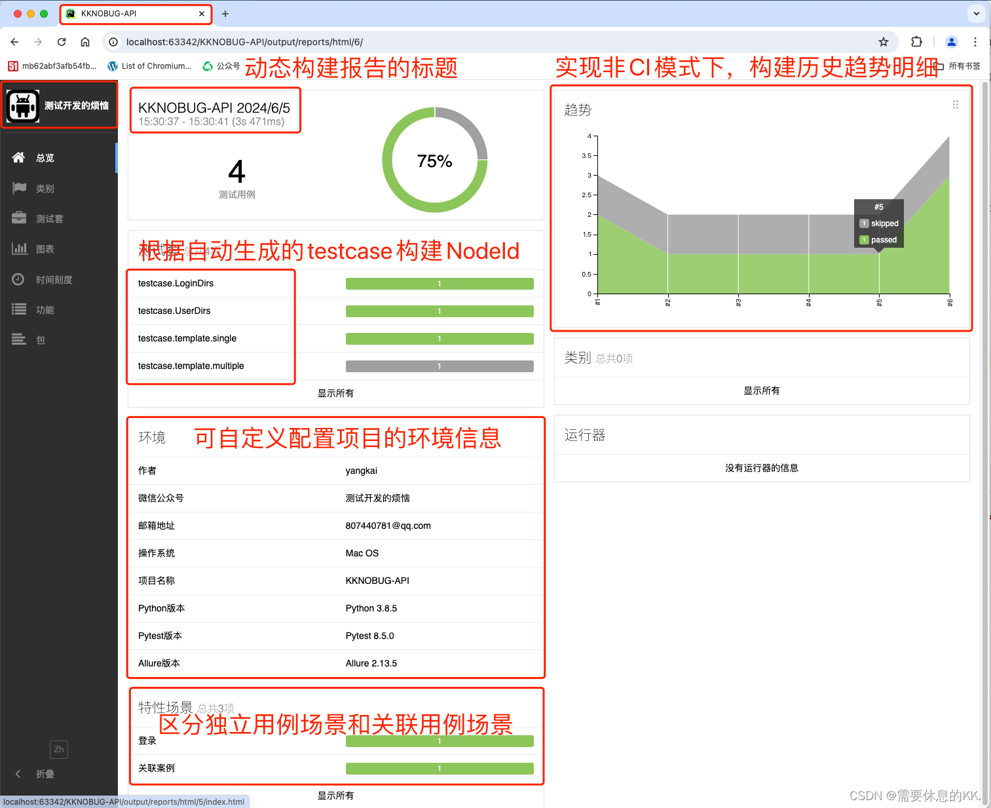Viewport: 991px width, 808px height.
Task: Open the List of Chromium bookmark
Action: click(149, 66)
